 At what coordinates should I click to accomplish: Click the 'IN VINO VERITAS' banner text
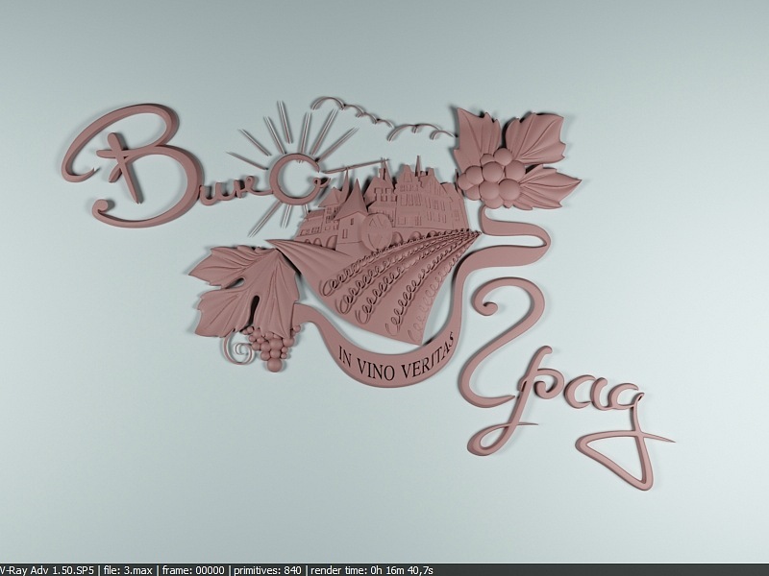398,358
